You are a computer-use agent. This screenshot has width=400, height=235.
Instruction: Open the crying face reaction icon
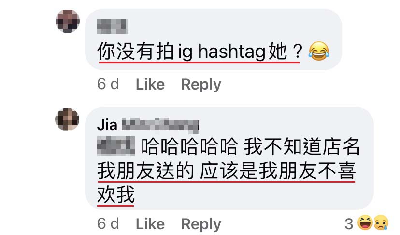[x=381, y=222]
